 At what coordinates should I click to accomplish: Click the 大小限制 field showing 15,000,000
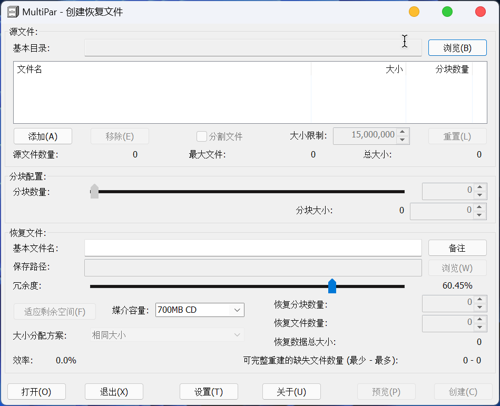point(365,136)
